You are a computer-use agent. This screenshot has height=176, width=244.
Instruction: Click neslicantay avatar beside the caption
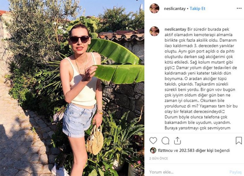pos(154,31)
